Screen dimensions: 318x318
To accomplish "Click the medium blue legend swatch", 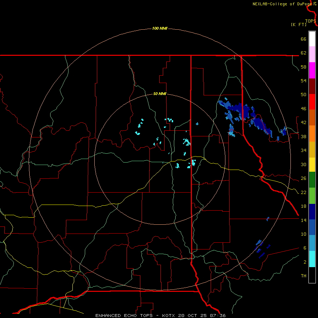I will point(312,227).
